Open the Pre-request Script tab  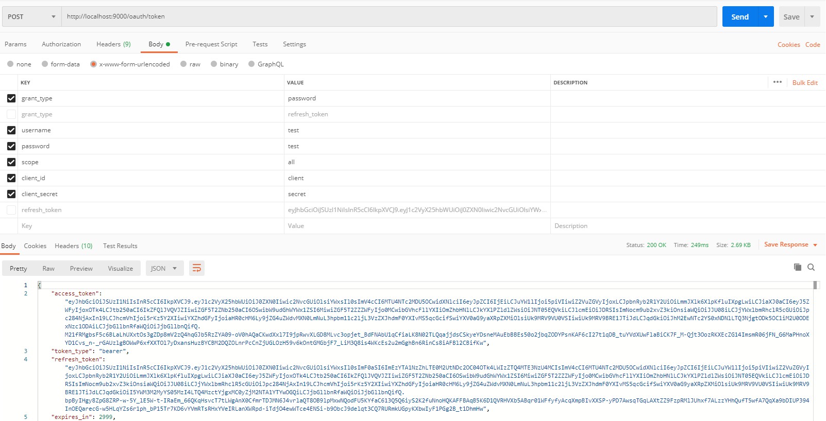click(x=211, y=44)
